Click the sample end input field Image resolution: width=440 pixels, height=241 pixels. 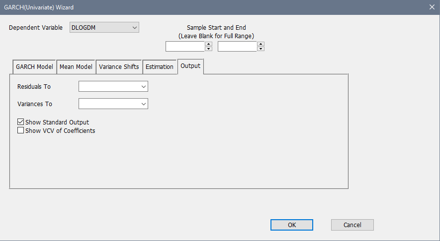pos(237,47)
